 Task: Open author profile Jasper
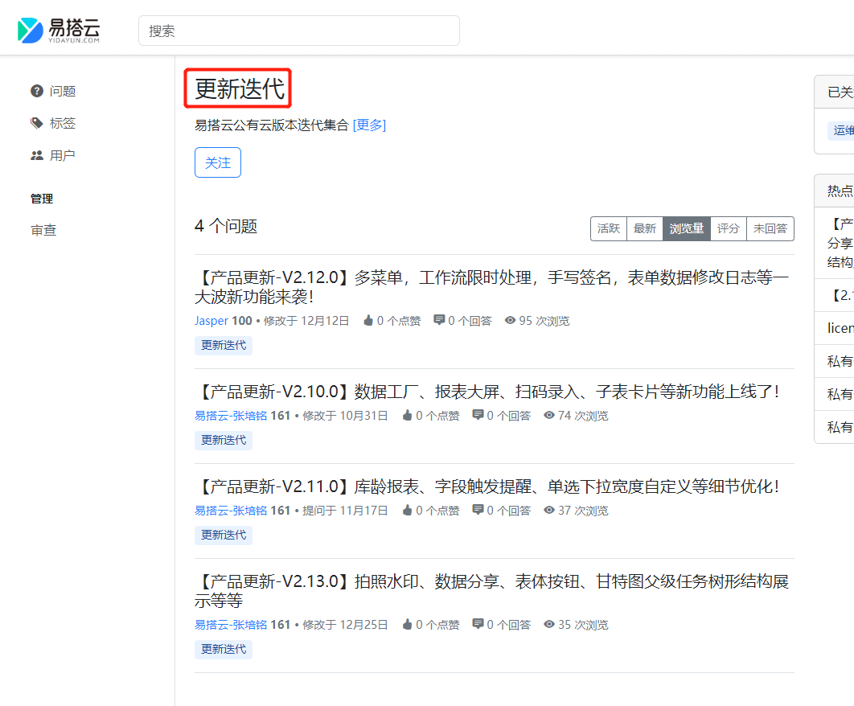pos(211,321)
